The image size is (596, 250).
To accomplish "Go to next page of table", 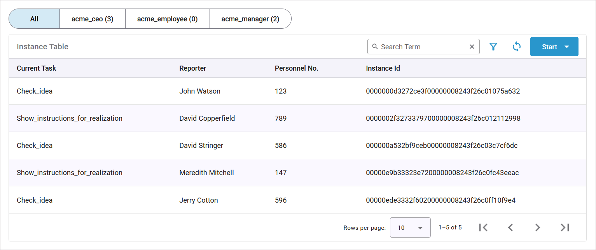I will pyautogui.click(x=537, y=227).
